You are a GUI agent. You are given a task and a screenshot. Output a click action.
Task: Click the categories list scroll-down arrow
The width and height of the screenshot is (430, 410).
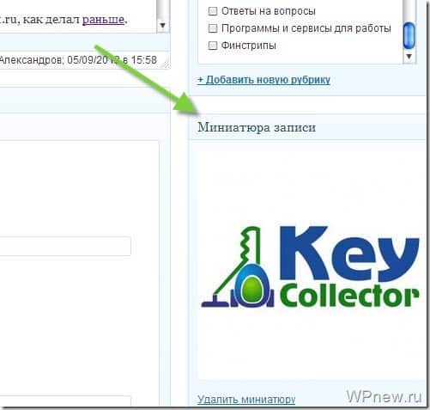click(x=409, y=56)
